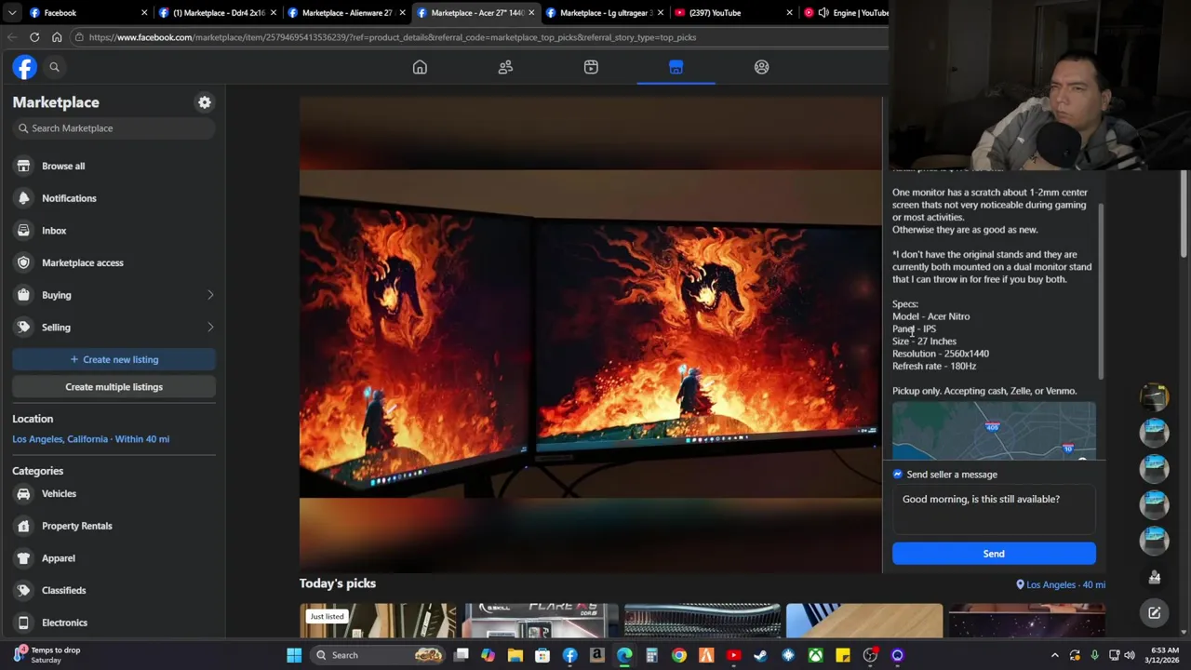The width and height of the screenshot is (1191, 670).
Task: Open the Windows Start menu
Action: (x=294, y=655)
